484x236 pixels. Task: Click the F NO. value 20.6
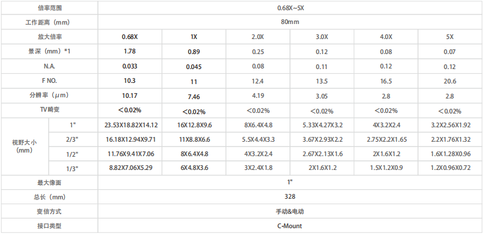(x=450, y=81)
